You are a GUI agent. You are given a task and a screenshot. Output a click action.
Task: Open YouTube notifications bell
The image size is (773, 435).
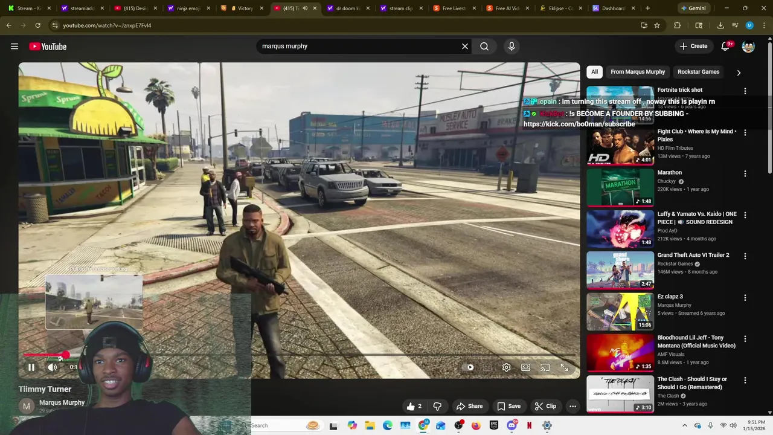coord(726,47)
